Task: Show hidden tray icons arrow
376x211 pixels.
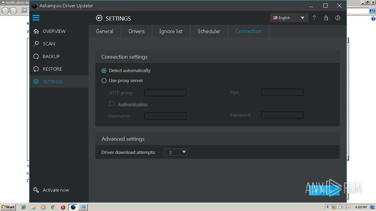Action: point(328,207)
